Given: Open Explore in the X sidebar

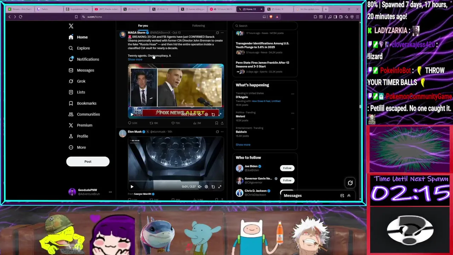Looking at the screenshot, I should click(x=79, y=48).
